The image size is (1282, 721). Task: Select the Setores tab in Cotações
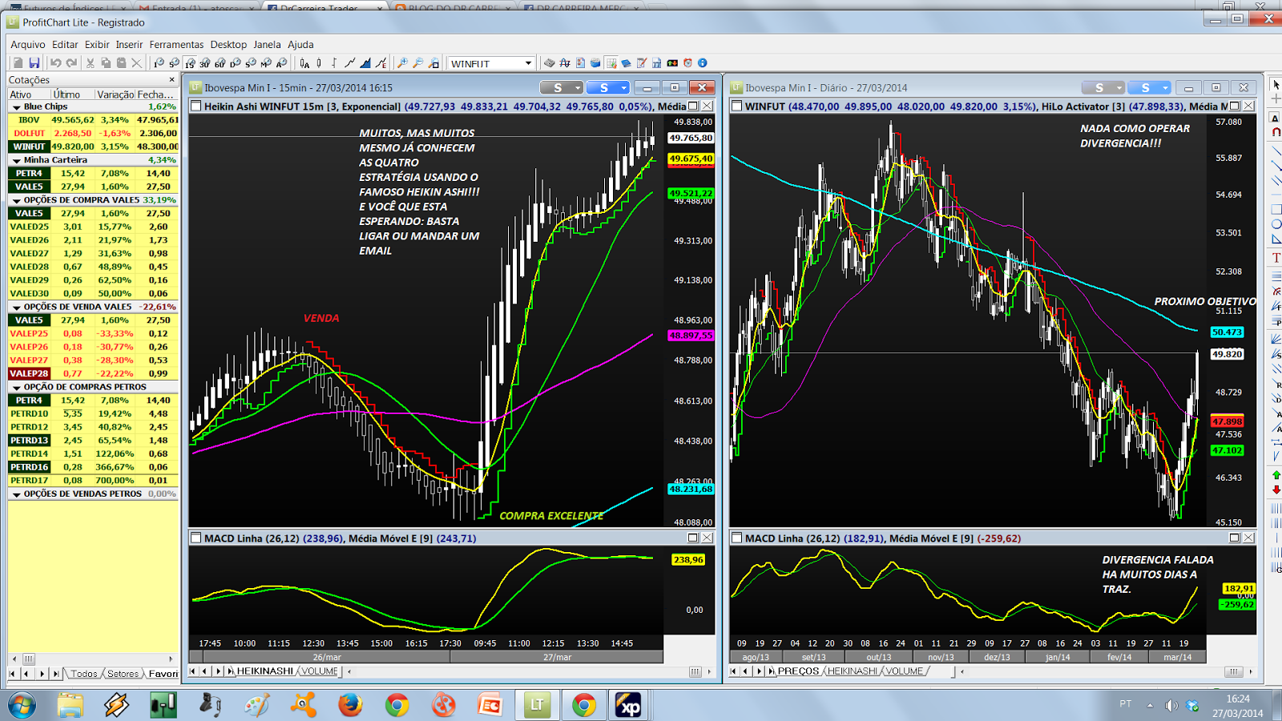123,674
